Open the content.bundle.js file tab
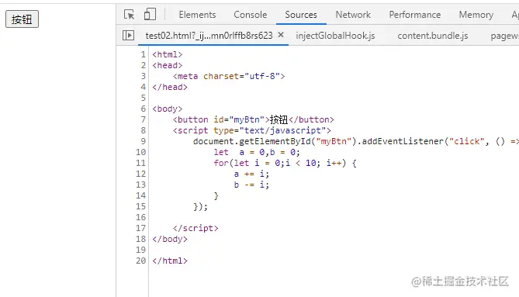519x297 pixels. (x=433, y=36)
